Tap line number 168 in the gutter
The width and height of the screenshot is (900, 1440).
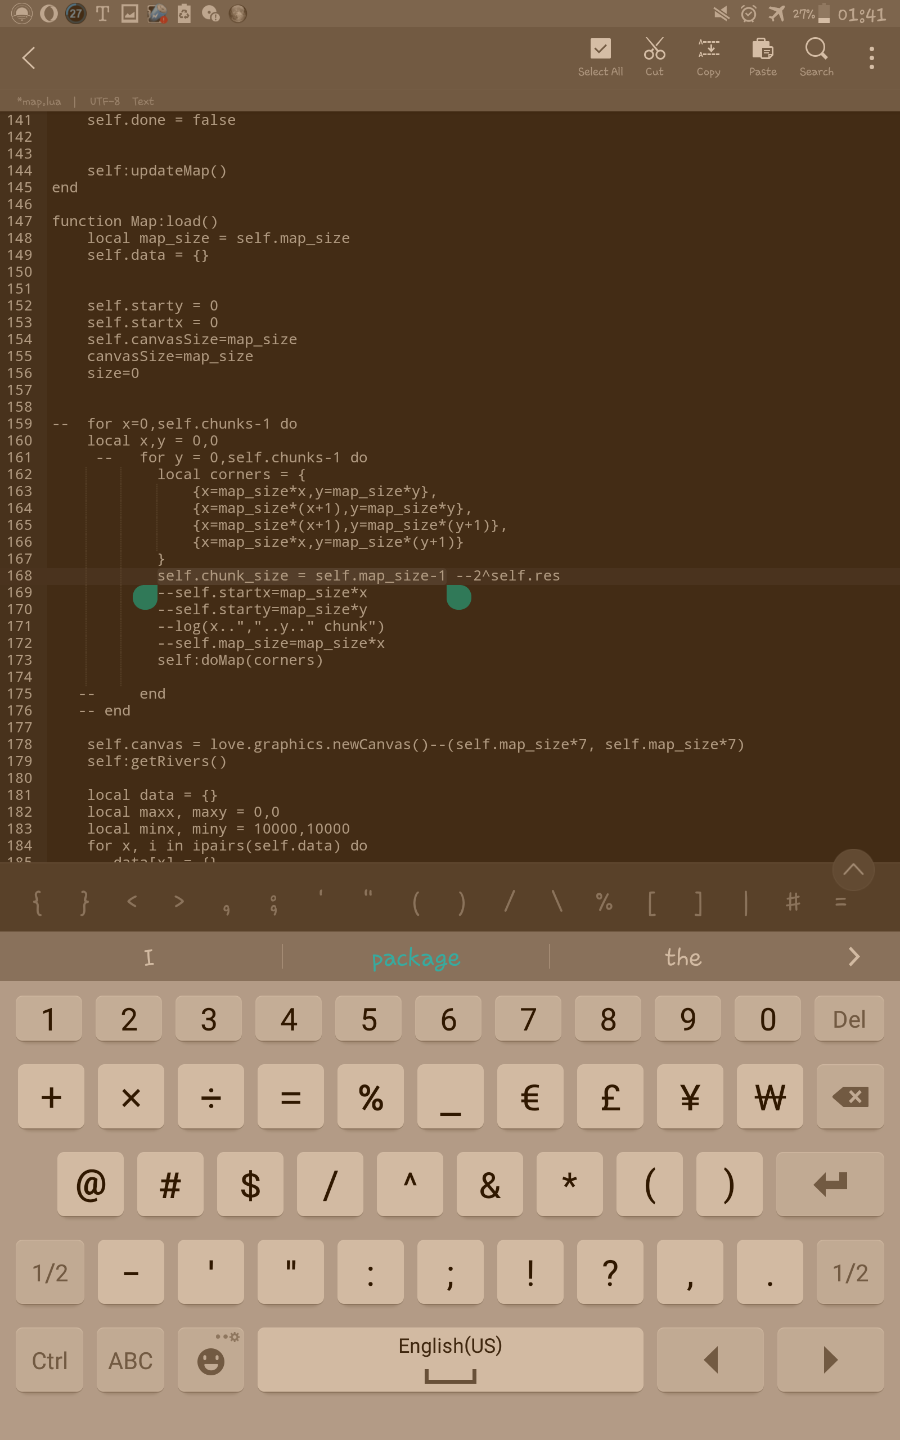20,575
